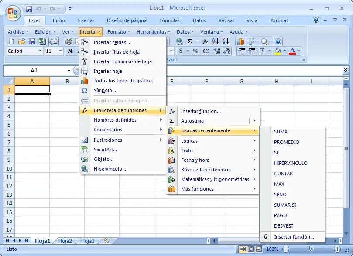The width and height of the screenshot is (353, 256).
Task: Open the Herramientas menu
Action: coord(153,32)
